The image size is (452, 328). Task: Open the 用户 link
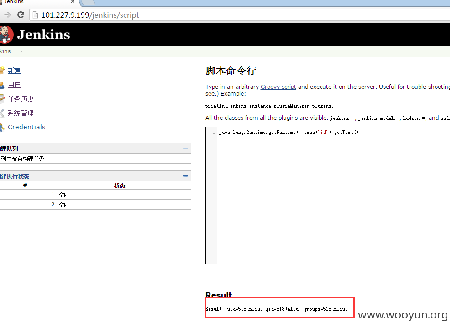click(x=14, y=85)
